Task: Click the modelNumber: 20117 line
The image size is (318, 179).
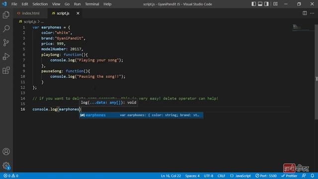Action: tap(62, 49)
